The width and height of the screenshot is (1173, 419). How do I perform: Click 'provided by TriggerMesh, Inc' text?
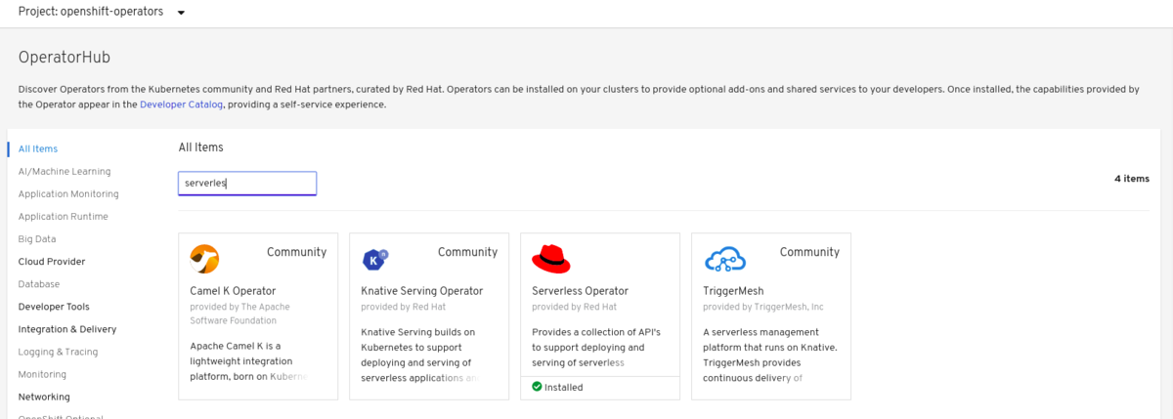tap(763, 307)
